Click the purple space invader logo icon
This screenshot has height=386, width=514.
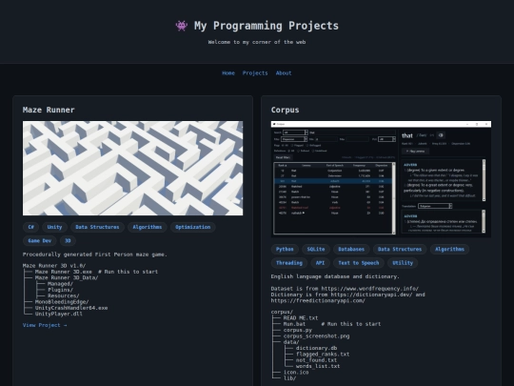(182, 26)
